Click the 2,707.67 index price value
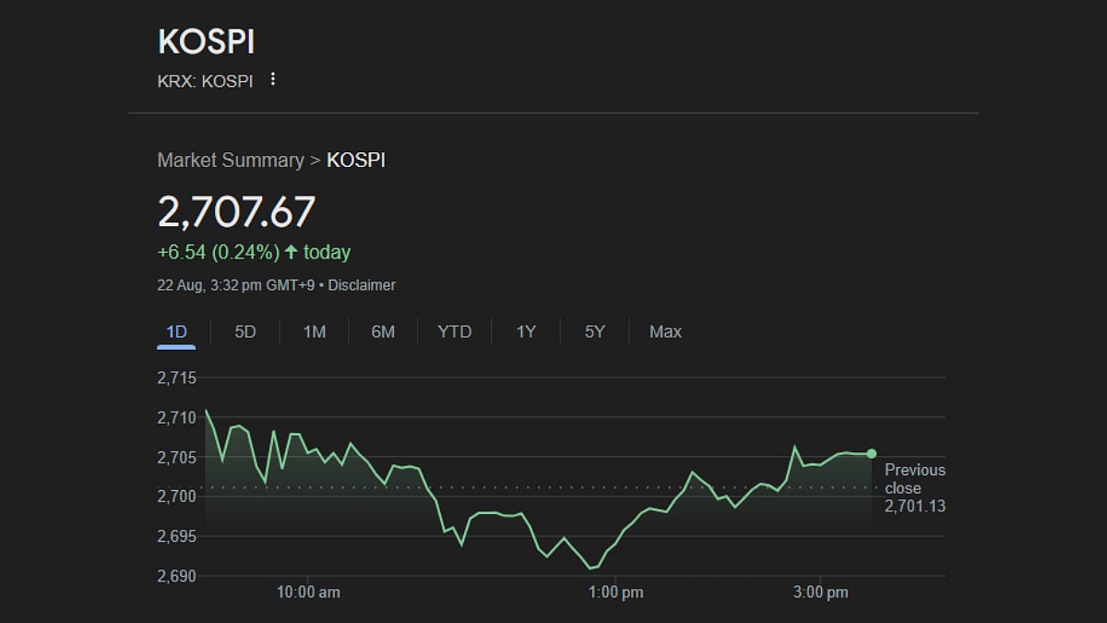This screenshot has height=623, width=1107. tap(236, 211)
